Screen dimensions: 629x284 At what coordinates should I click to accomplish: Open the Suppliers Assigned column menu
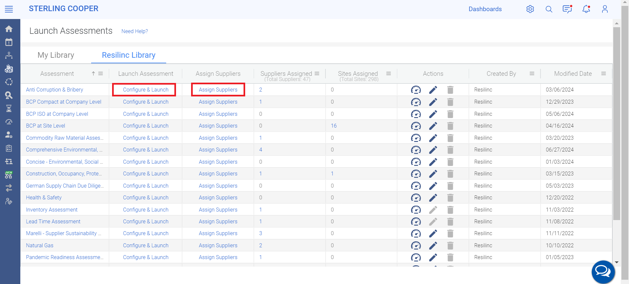317,73
